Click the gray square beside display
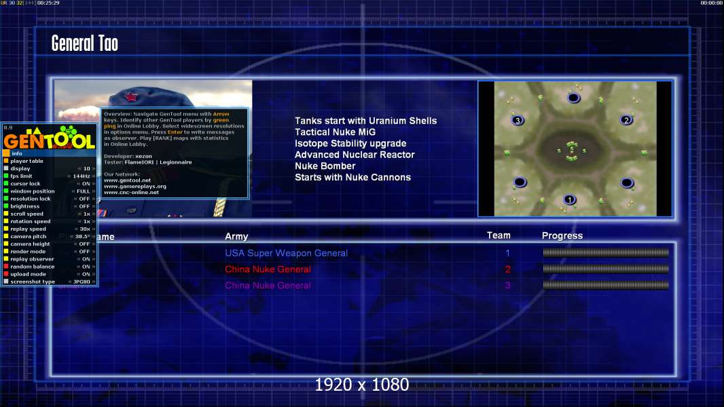The image size is (724, 407). (6, 169)
